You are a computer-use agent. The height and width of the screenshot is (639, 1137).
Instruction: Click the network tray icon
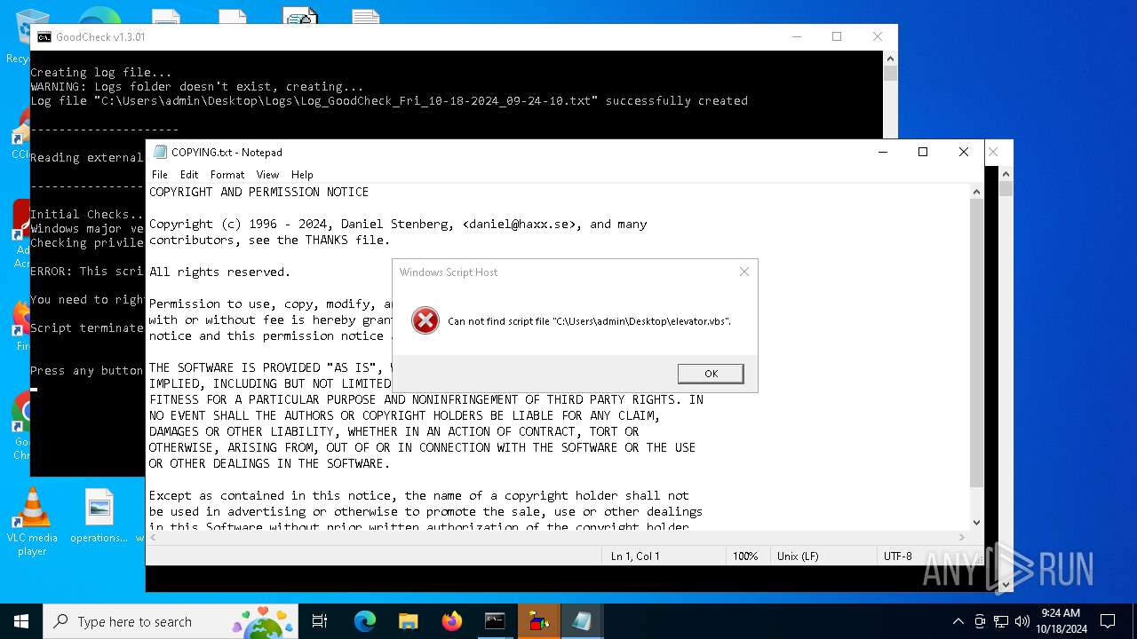pyautogui.click(x=1001, y=621)
